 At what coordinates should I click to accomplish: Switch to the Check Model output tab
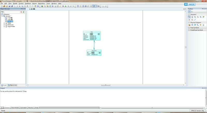click(15, 108)
